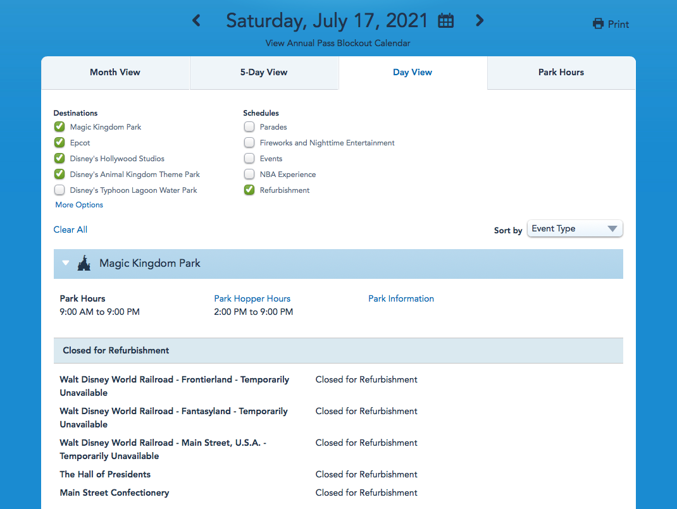
Task: Switch to the 5-Day View tab
Action: click(264, 73)
